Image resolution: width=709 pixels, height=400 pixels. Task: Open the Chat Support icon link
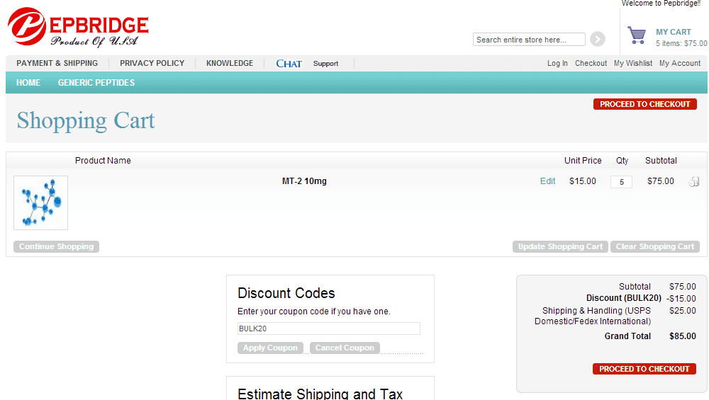click(307, 64)
